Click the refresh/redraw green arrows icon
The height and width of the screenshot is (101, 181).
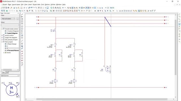click(51, 8)
